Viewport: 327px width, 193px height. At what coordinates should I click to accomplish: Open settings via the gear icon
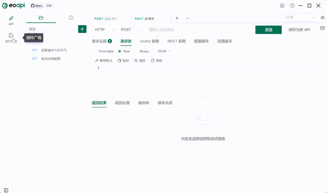point(282,5)
